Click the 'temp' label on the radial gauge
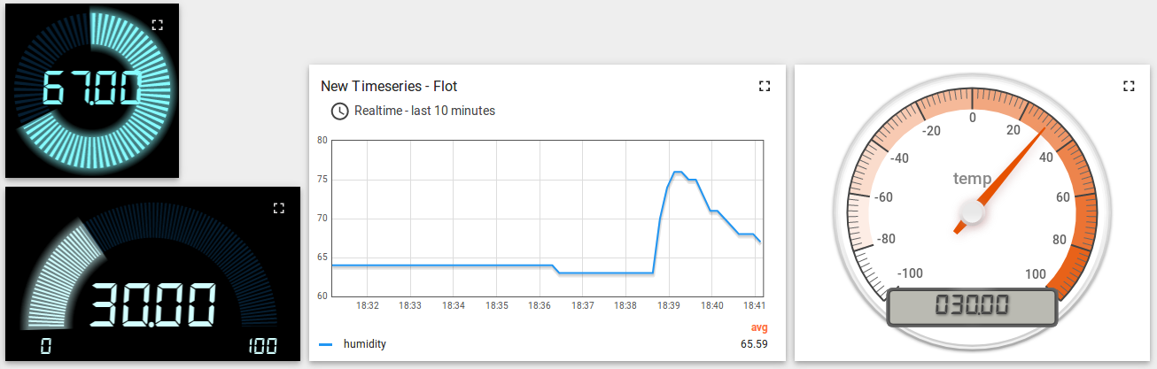Viewport: 1157px width, 369px height. 972,179
